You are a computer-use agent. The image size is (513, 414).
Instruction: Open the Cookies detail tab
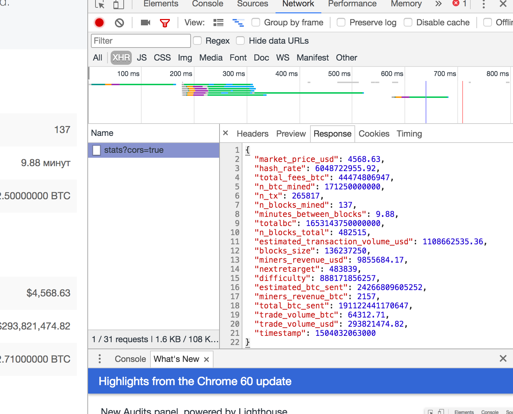pos(374,134)
